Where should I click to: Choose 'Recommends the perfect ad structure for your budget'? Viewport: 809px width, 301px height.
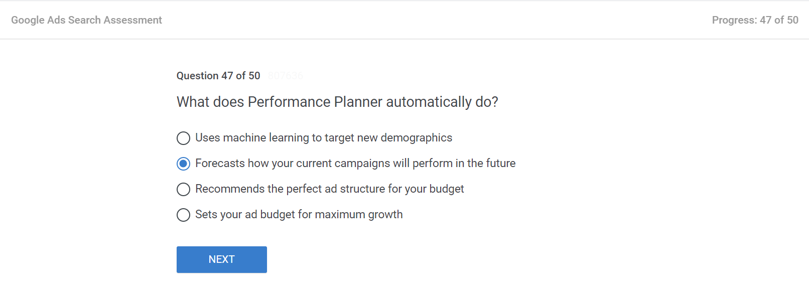[183, 189]
